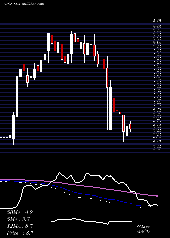Click the 4.32 price axis label
The width and height of the screenshot is (170, 238).
coord(157,89)
